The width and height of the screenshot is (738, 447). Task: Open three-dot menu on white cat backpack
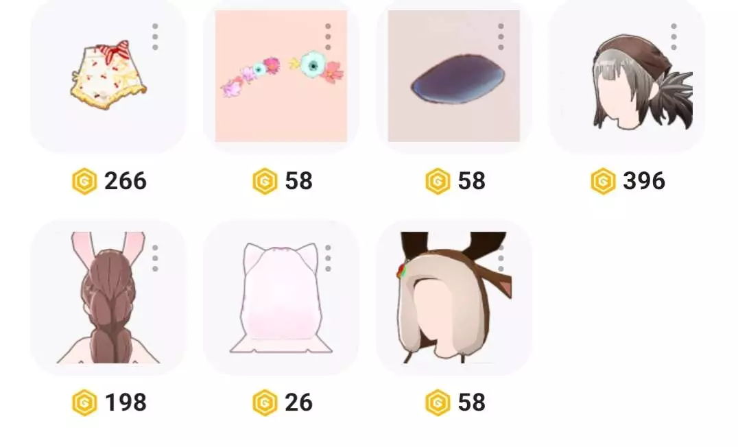(x=328, y=258)
